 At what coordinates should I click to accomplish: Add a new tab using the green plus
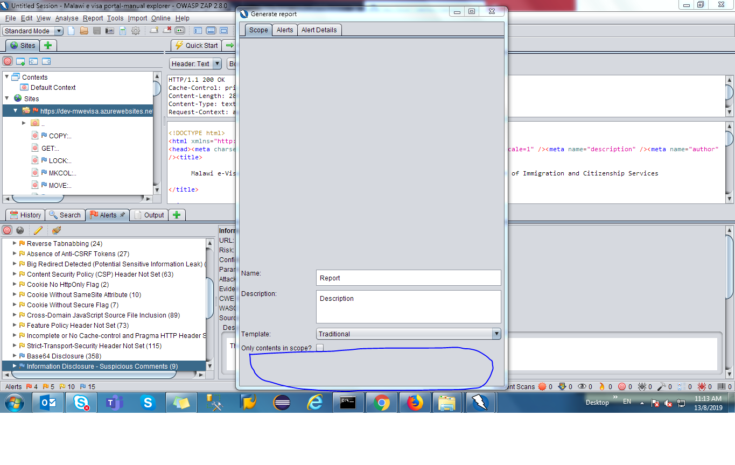[x=177, y=214]
